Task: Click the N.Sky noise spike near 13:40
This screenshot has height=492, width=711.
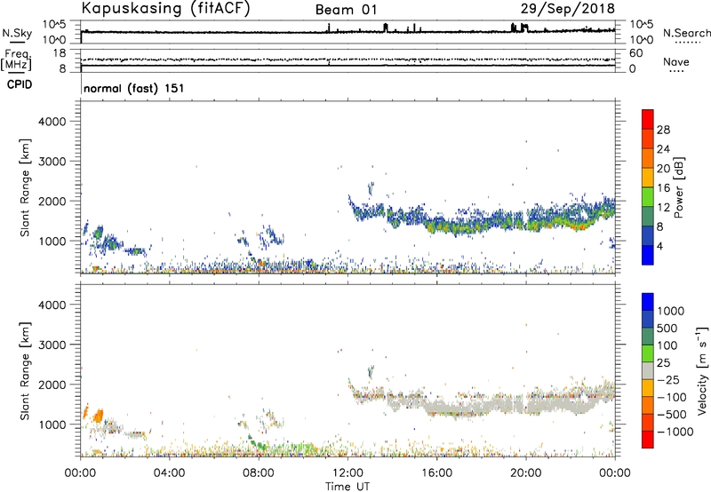Action: (x=386, y=28)
